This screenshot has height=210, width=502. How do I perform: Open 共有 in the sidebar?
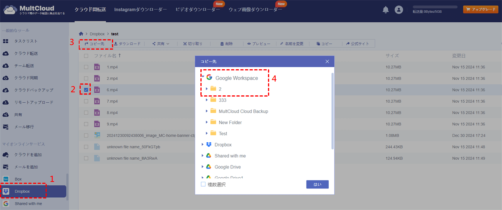click(19, 115)
